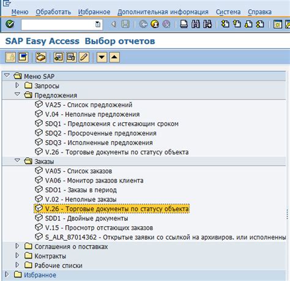Click the Print icon
290x281 pixels.
tap(184, 24)
